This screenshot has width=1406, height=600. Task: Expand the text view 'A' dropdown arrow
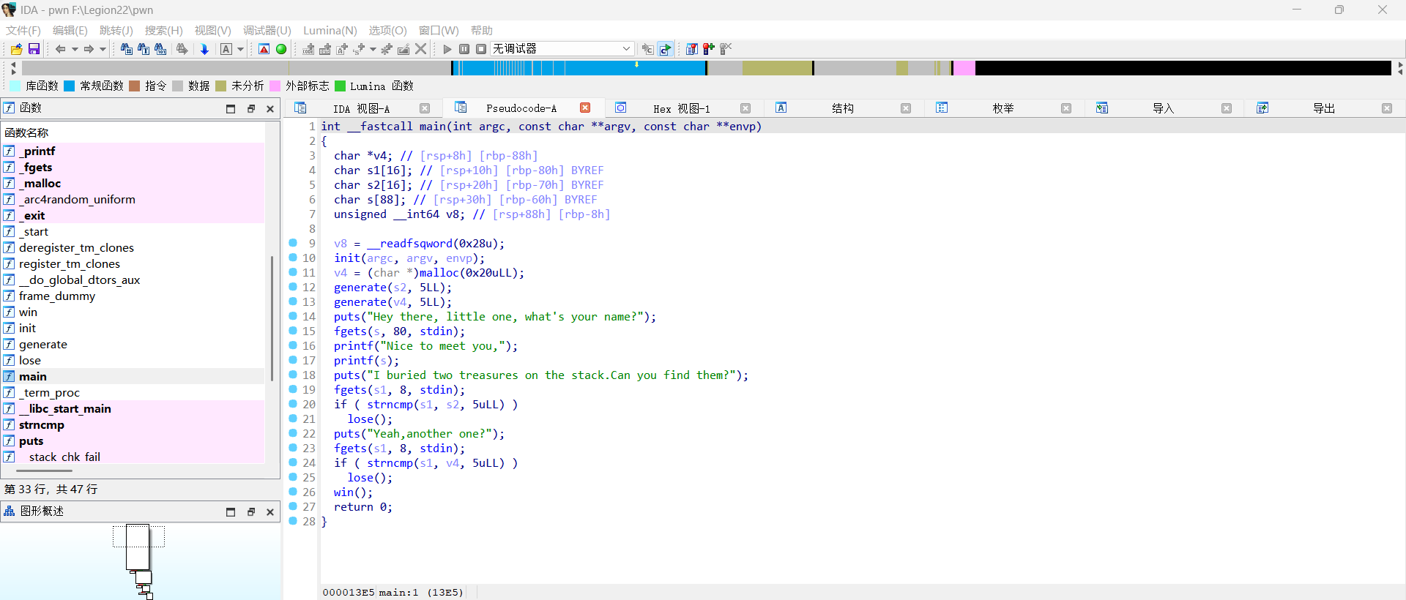point(240,49)
